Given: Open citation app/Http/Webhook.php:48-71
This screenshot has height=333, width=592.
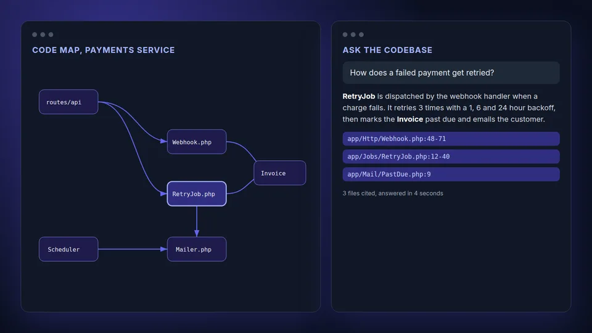Looking at the screenshot, I should [451, 139].
